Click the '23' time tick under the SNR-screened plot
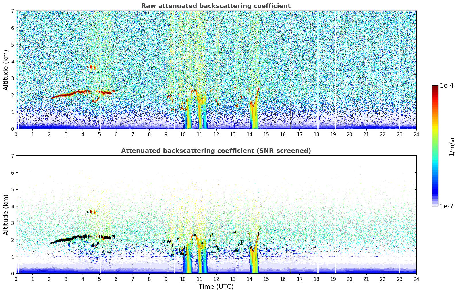458x293 pixels. (x=399, y=279)
